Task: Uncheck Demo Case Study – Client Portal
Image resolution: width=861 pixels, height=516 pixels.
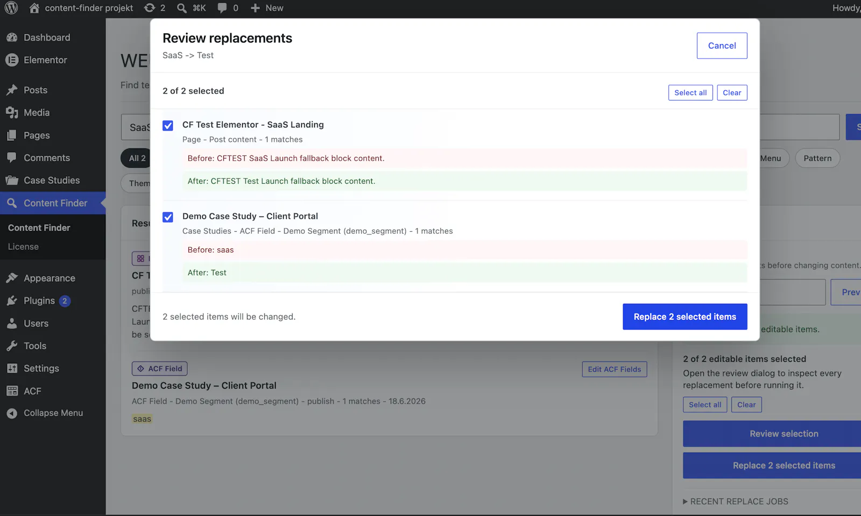Action: (168, 217)
